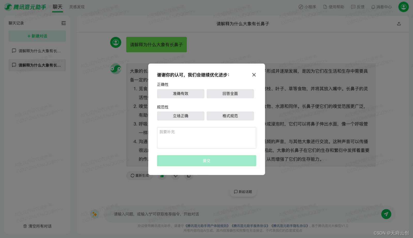Screen dimensions: 413x238
Task: Click the user avatar beside the question
Action: point(116,42)
